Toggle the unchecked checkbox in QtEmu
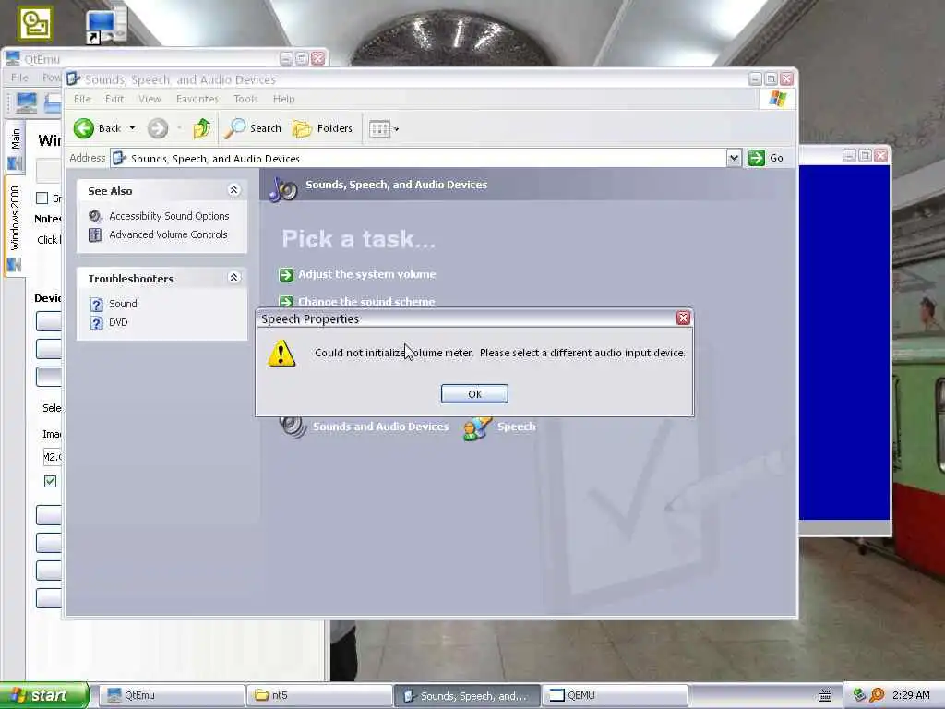 pos(42,198)
